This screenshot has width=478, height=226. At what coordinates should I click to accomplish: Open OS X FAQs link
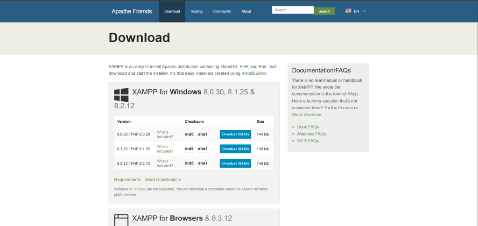coord(308,141)
